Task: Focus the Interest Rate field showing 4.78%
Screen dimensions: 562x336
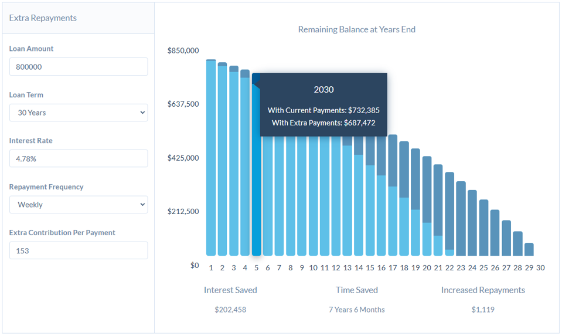Action: click(x=78, y=158)
